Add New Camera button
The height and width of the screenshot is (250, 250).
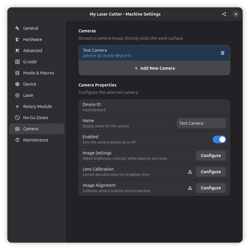(x=154, y=68)
